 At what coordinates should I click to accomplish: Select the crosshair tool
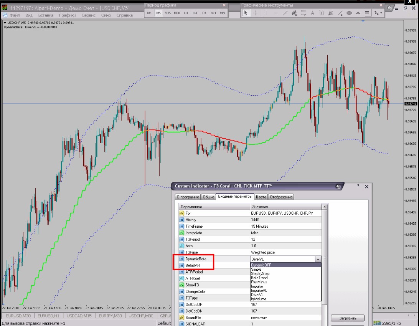(x=255, y=13)
